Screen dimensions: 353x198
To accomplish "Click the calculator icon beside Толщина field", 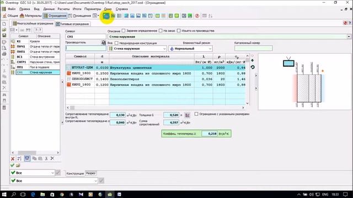I will [188, 115].
